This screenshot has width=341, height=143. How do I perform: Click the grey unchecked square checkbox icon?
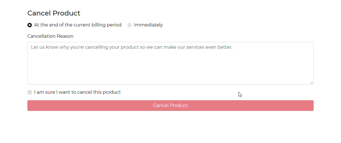30,92
